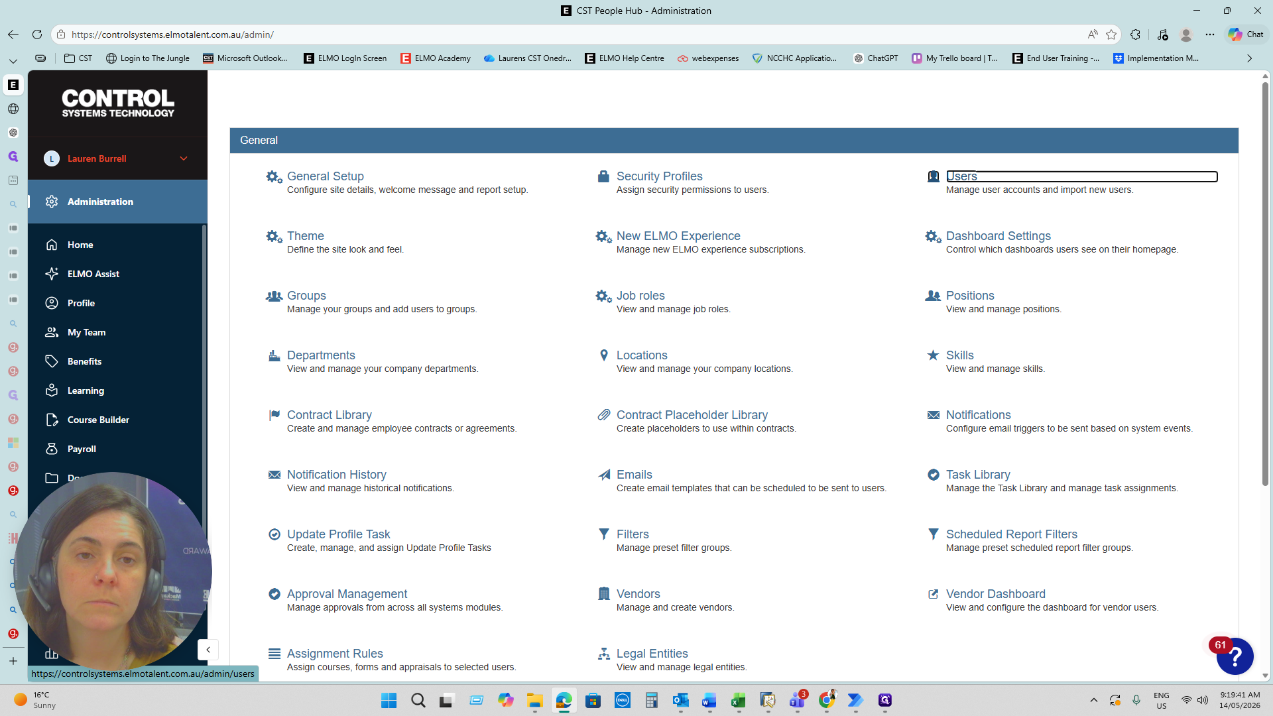Click the Vendor Dashboard external link icon

tap(933, 594)
